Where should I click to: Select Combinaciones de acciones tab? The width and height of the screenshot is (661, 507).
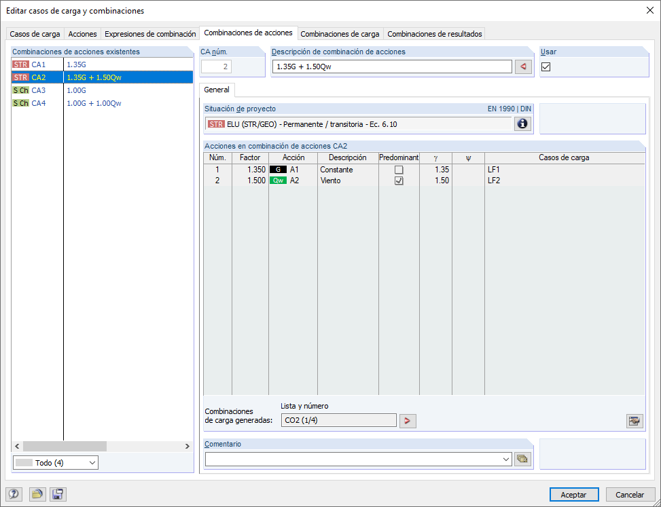pos(248,33)
